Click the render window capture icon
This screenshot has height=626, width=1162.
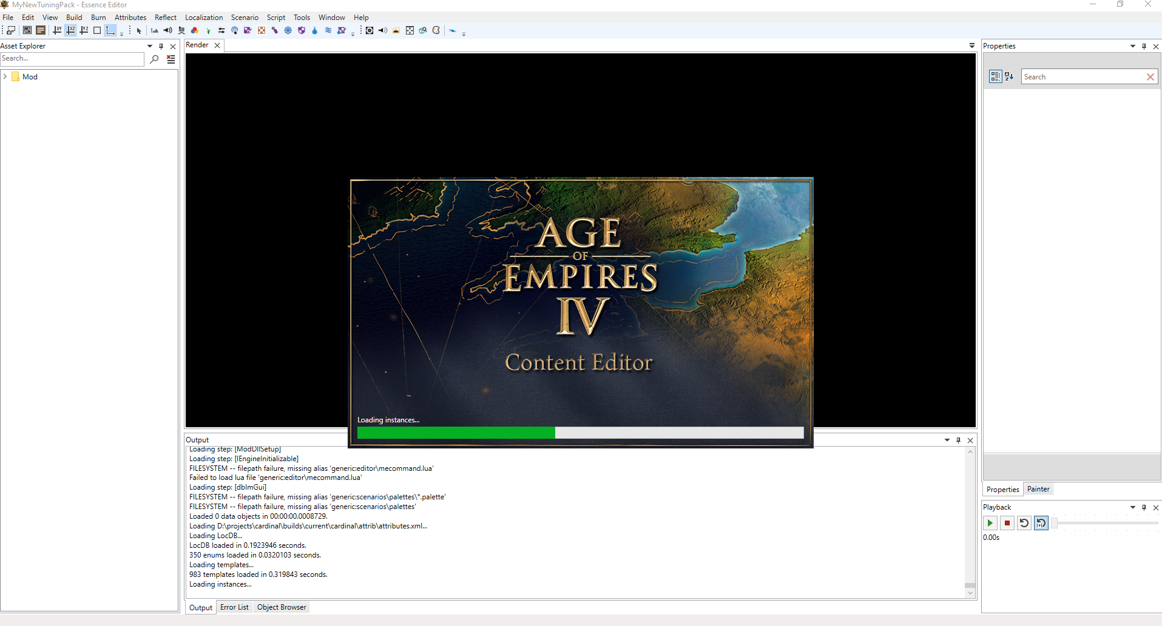click(11, 30)
